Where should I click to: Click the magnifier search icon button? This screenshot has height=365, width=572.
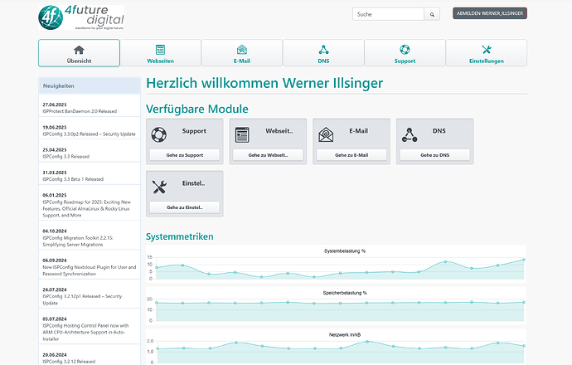tap(432, 14)
